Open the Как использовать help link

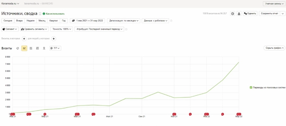click(55, 14)
